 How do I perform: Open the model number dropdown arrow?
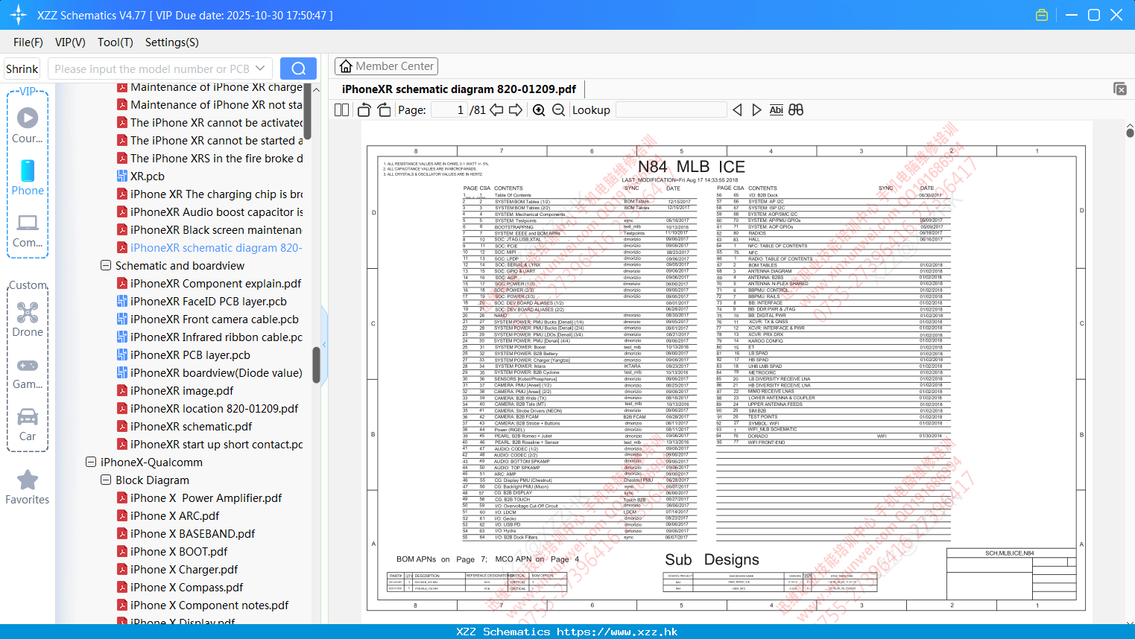pyautogui.click(x=260, y=69)
